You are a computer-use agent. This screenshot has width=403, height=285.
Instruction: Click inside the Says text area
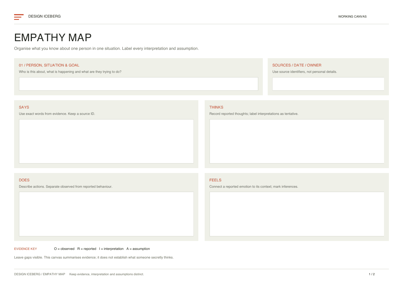pos(106,141)
